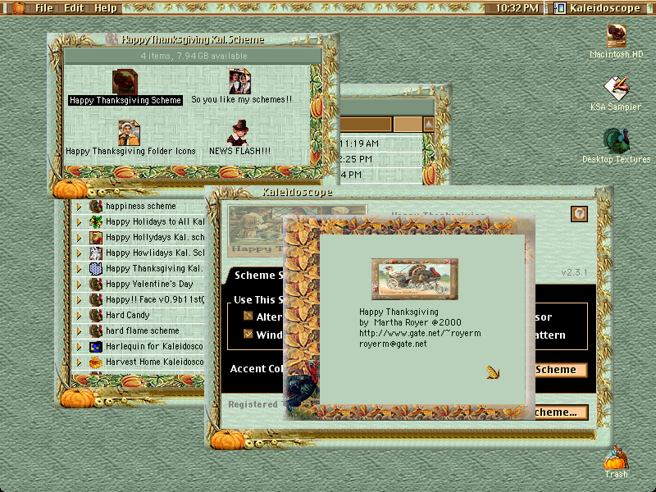Select the So you like my schemes!! icon

pos(239,81)
